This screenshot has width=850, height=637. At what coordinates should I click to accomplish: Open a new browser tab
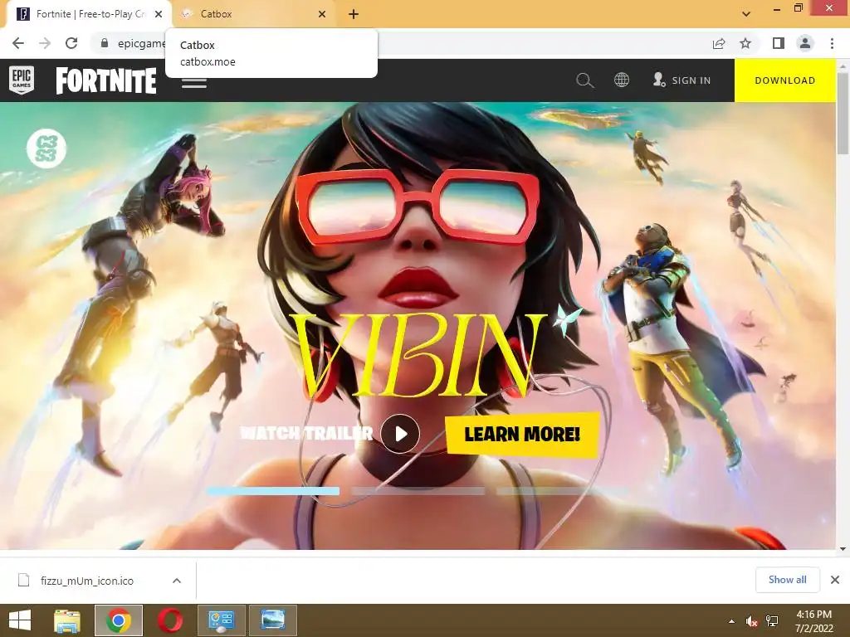pyautogui.click(x=354, y=14)
